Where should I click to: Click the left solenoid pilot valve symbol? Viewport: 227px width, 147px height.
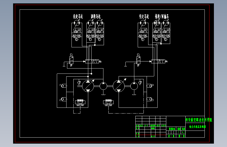71,60
